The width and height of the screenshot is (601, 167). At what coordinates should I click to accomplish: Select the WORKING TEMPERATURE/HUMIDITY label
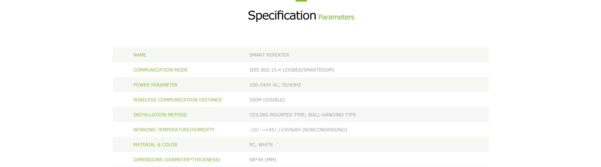tap(174, 130)
